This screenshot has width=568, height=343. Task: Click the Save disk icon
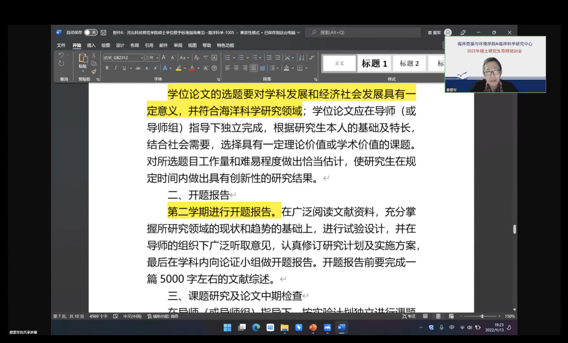[103, 33]
